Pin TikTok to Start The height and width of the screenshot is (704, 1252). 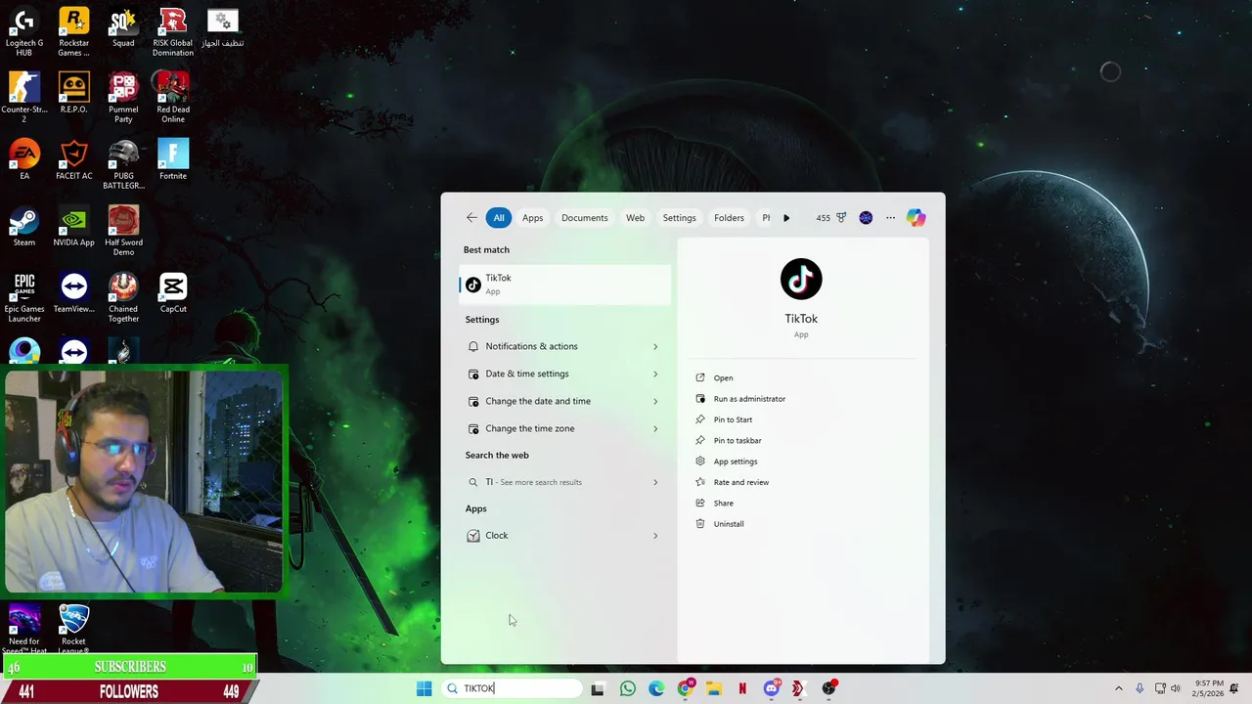point(733,419)
